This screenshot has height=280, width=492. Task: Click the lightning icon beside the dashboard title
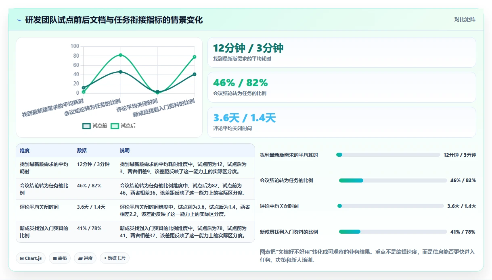coord(19,20)
